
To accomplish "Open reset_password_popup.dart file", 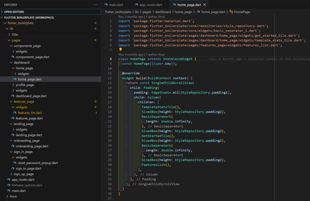I will 50,163.
